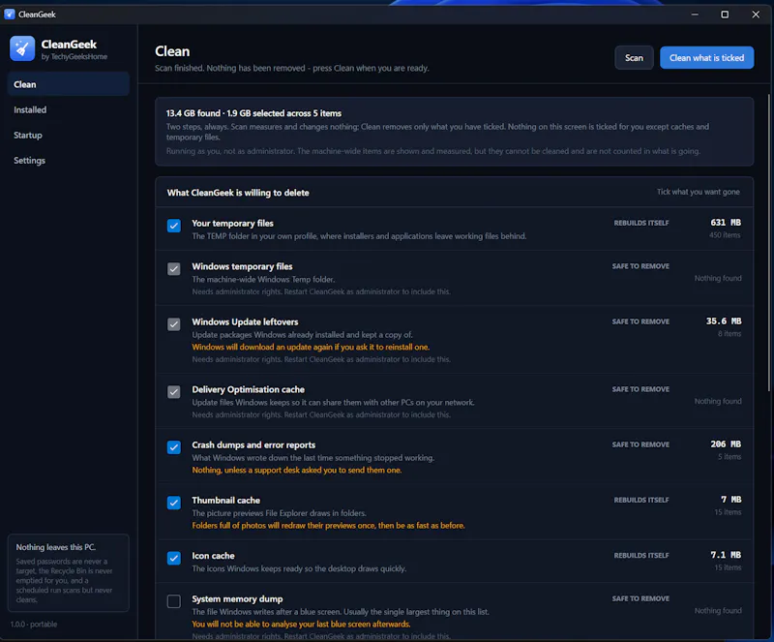Select the Your temporary files title
This screenshot has height=642, width=774.
pos(232,224)
